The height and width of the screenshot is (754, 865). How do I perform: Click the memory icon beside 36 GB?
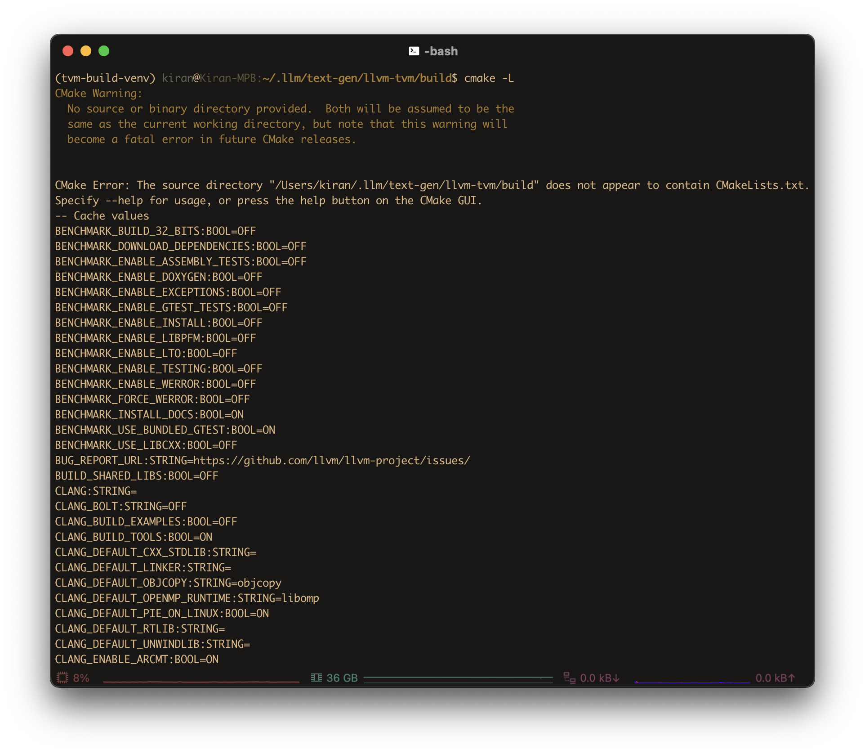tap(317, 678)
